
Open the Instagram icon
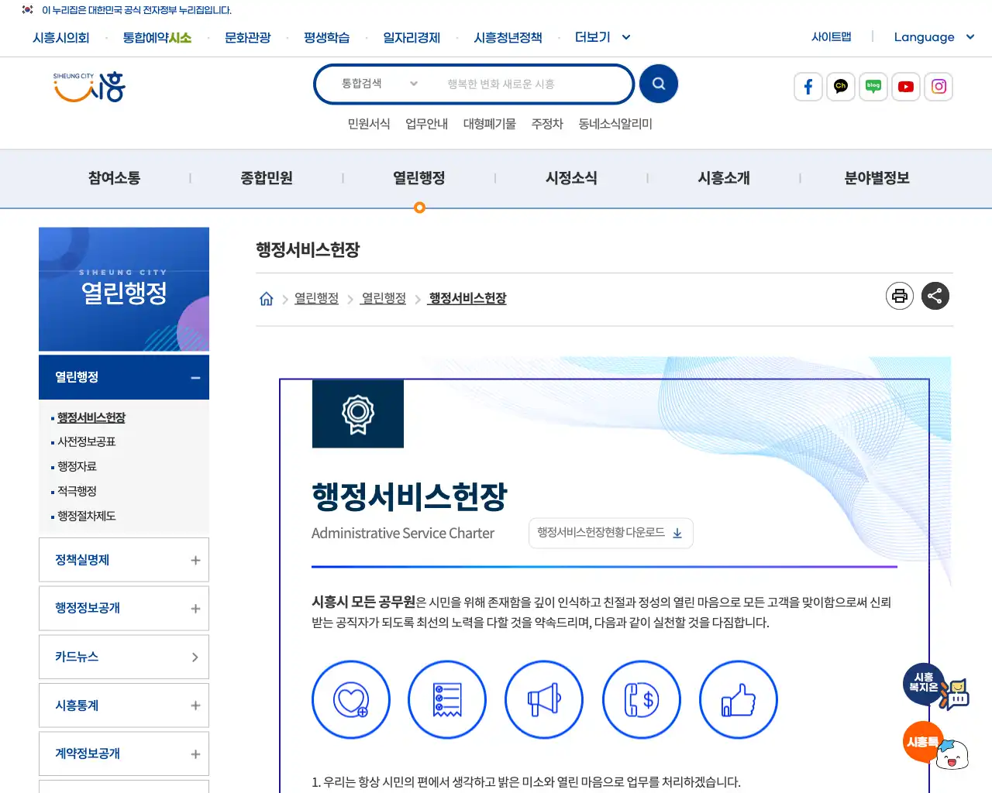pyautogui.click(x=939, y=87)
